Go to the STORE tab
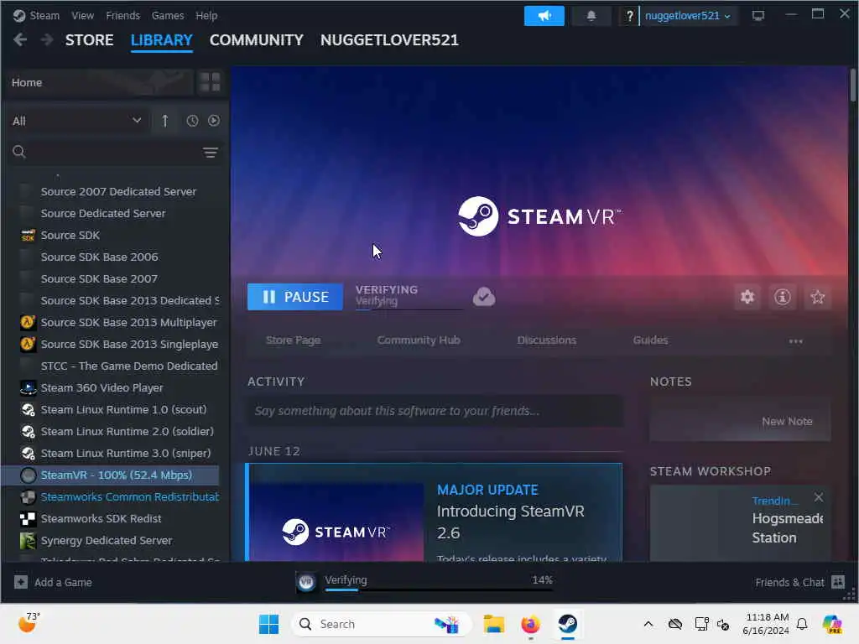This screenshot has height=644, width=859. tap(89, 40)
